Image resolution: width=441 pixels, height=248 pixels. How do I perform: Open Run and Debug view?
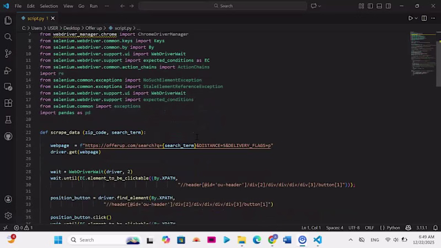point(8,70)
